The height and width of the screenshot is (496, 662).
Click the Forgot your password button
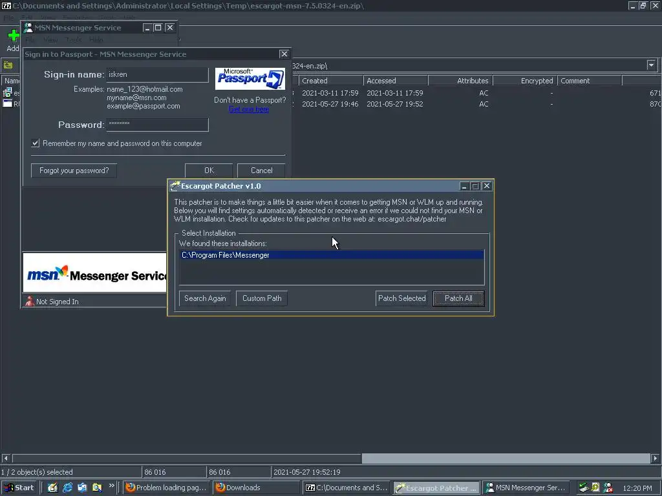pos(74,170)
